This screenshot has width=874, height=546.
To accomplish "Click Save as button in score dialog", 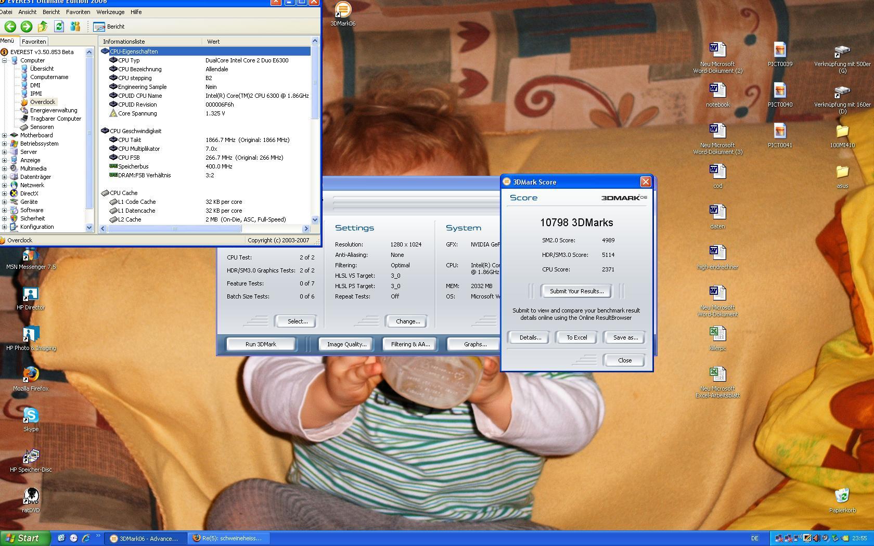I will [625, 337].
